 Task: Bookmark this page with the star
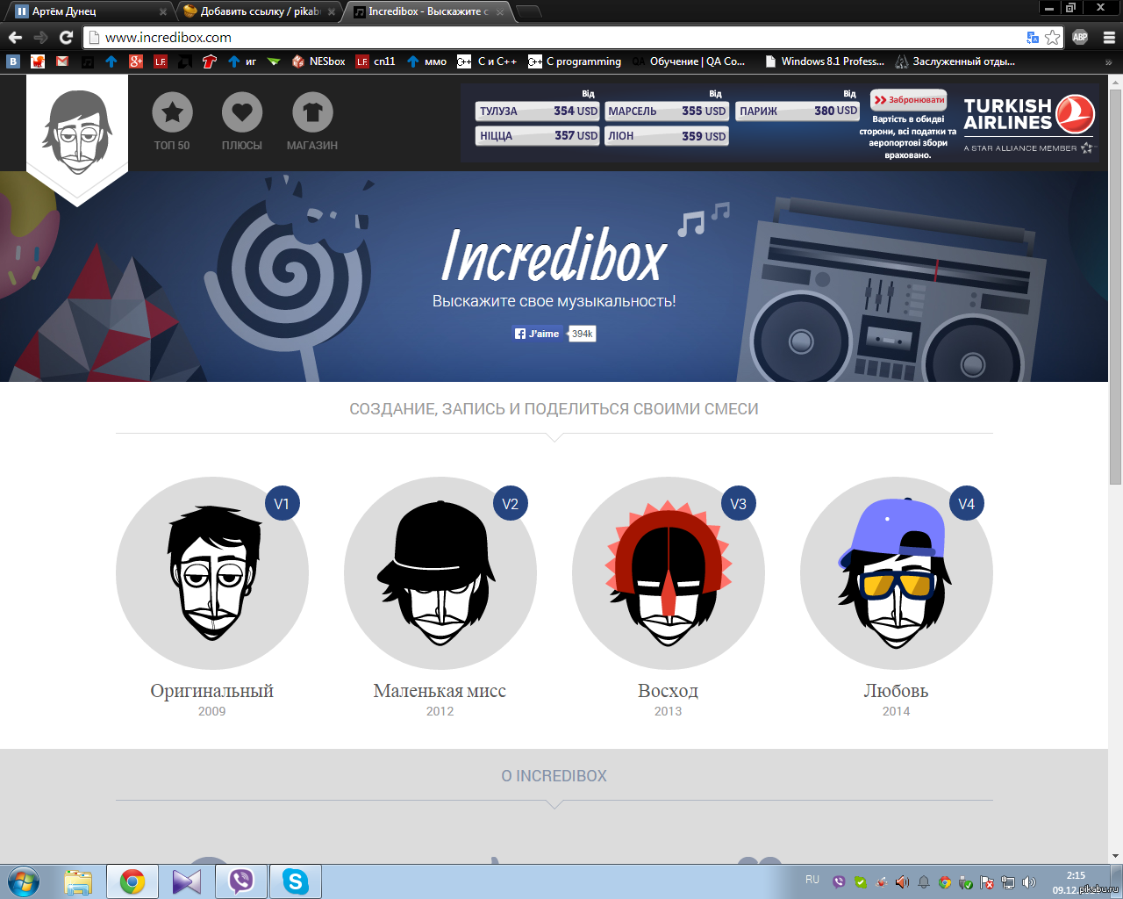point(1052,38)
